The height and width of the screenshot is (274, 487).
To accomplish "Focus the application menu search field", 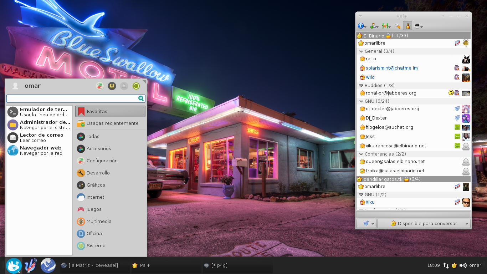I will click(76, 98).
